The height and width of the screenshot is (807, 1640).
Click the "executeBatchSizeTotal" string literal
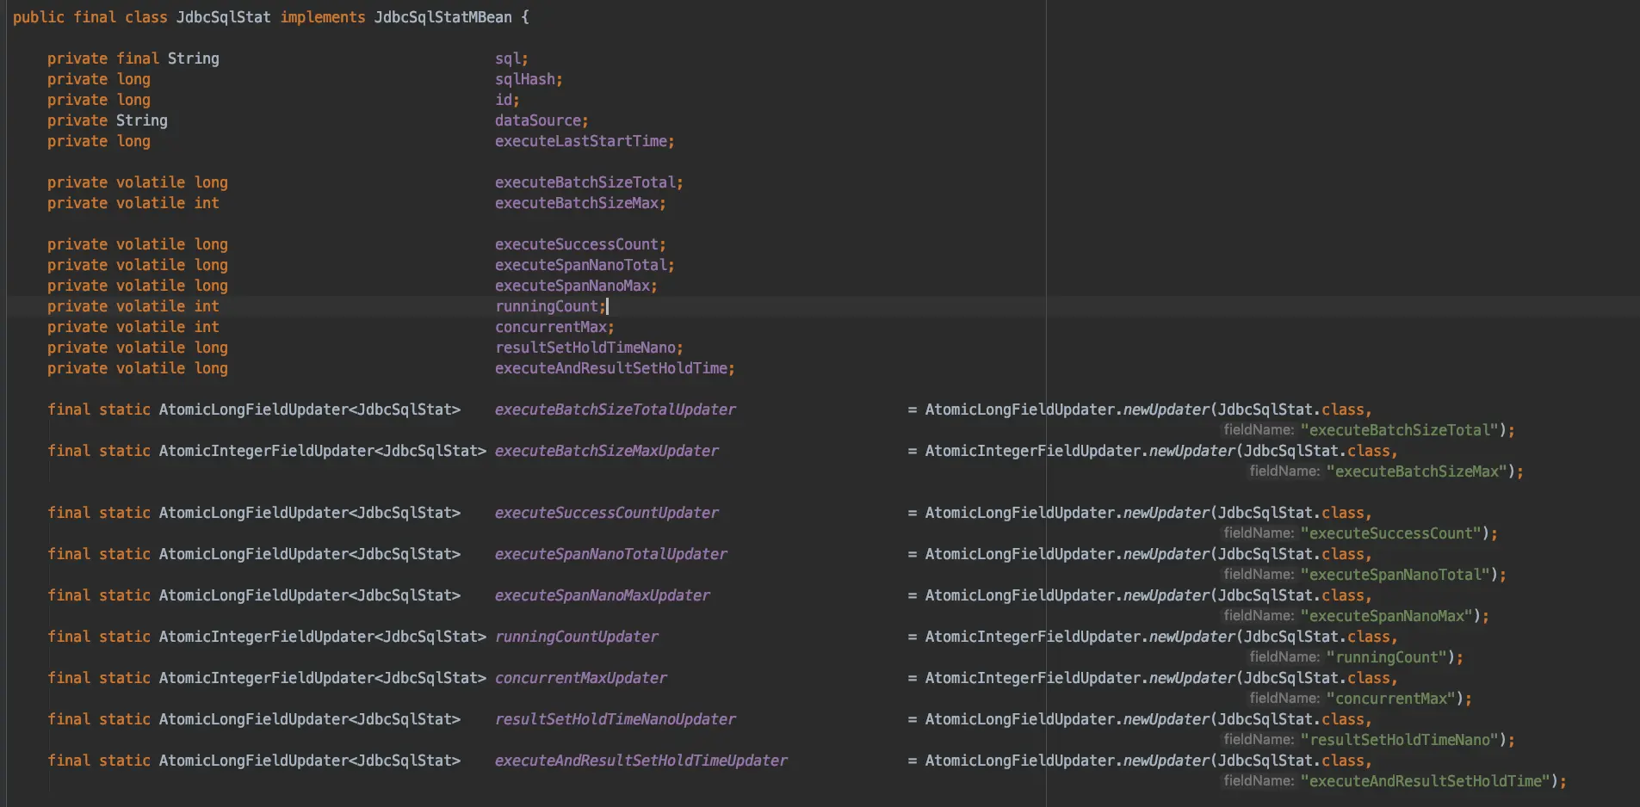click(1399, 430)
